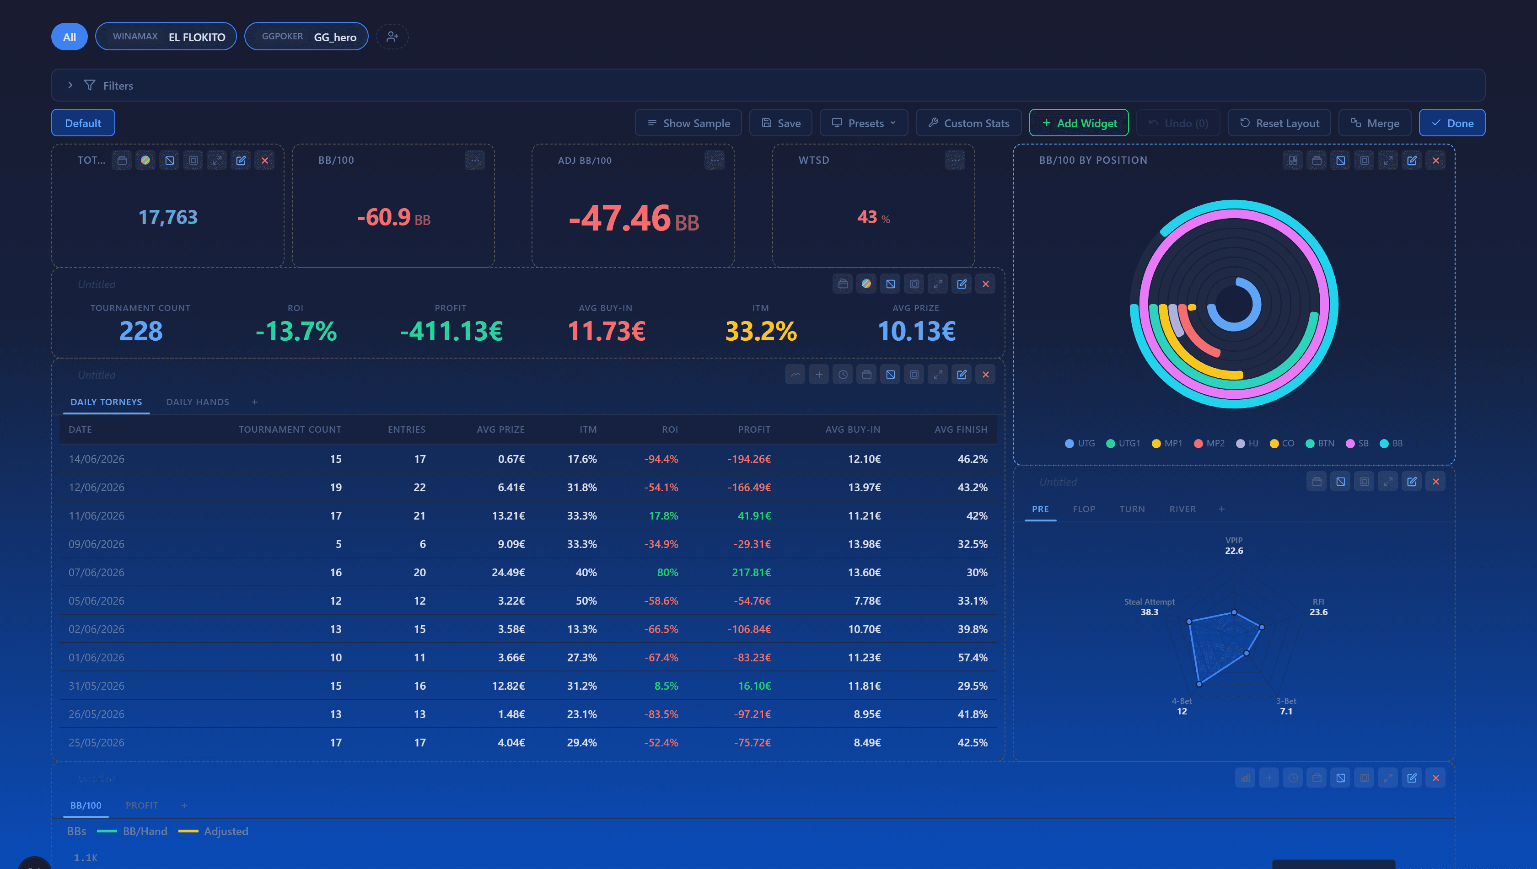Toggle border frame icon on TOT... widget
Screen dimensions: 1537x869
(x=193, y=161)
